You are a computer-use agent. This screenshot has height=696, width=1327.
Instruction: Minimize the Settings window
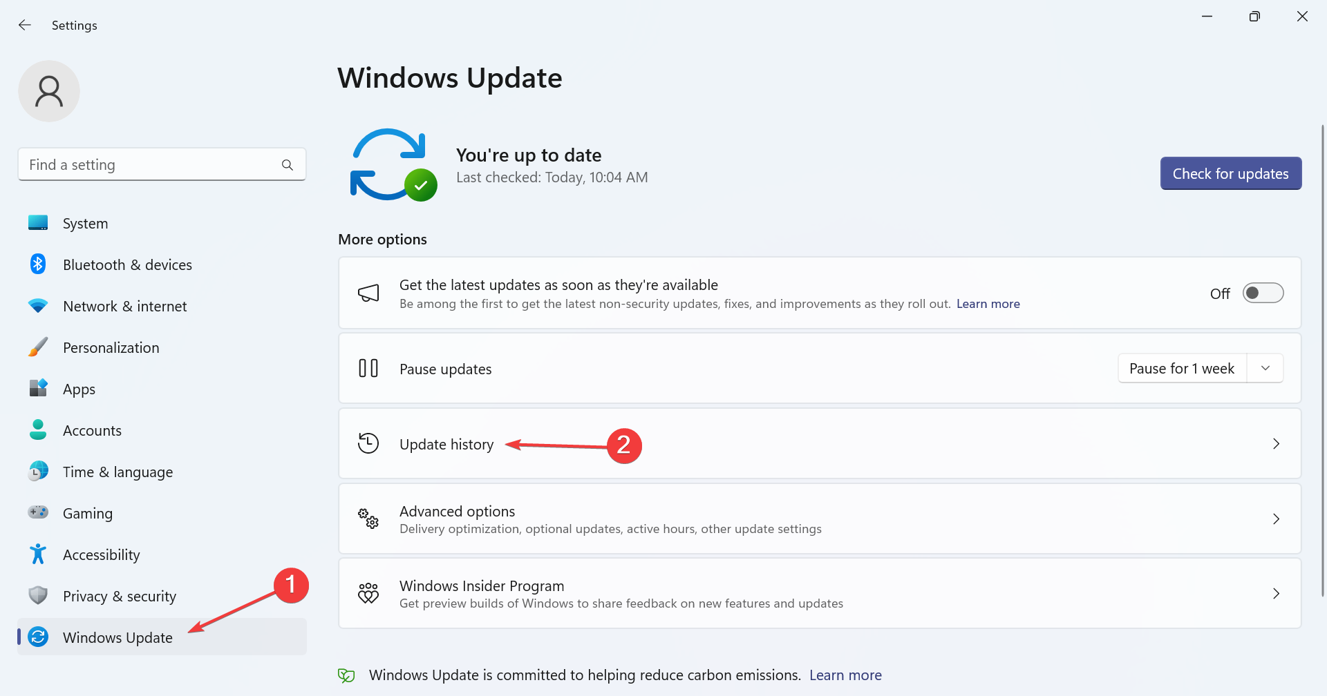[1207, 16]
